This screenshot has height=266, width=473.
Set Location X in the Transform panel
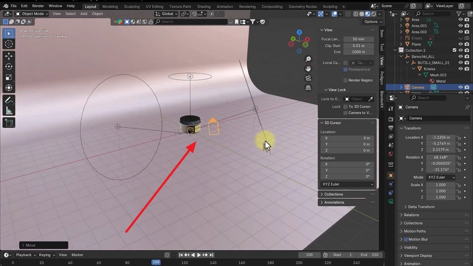(441, 137)
